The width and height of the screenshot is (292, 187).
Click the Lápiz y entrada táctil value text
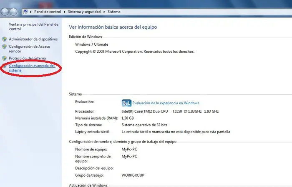[x=176, y=132]
